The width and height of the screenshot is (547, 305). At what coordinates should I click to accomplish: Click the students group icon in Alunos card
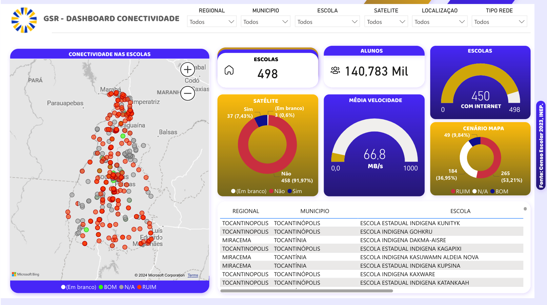point(335,70)
